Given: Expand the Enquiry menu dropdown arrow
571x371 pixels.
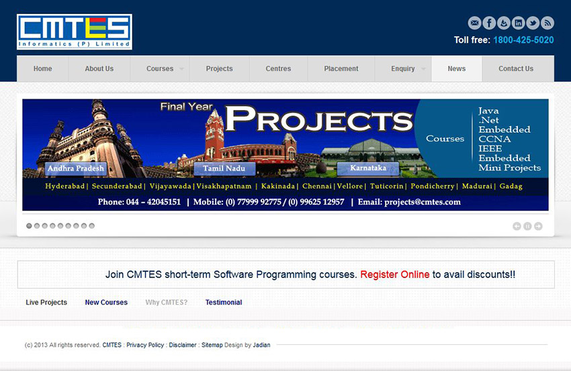Looking at the screenshot, I should click(x=423, y=68).
